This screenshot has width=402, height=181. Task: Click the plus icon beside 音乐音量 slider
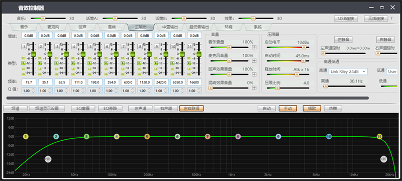(254, 47)
